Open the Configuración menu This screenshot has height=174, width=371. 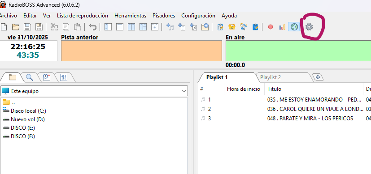pos(198,16)
